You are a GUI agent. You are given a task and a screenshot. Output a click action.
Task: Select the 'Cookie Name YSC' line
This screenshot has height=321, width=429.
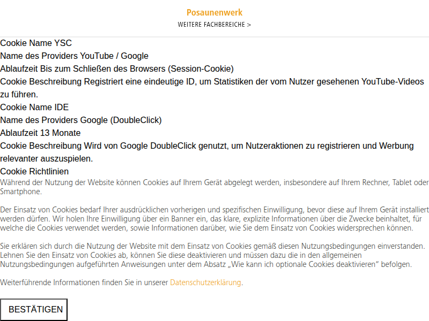tap(36, 43)
